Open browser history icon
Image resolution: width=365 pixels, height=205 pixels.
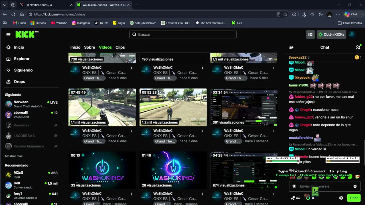coord(321,14)
